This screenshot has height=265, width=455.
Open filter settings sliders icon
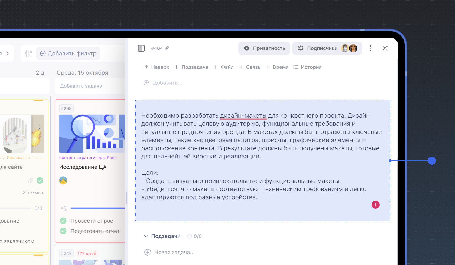(29, 54)
